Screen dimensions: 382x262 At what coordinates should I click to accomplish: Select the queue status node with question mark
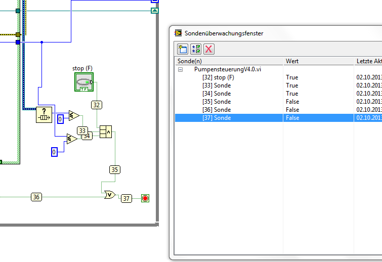[44, 115]
